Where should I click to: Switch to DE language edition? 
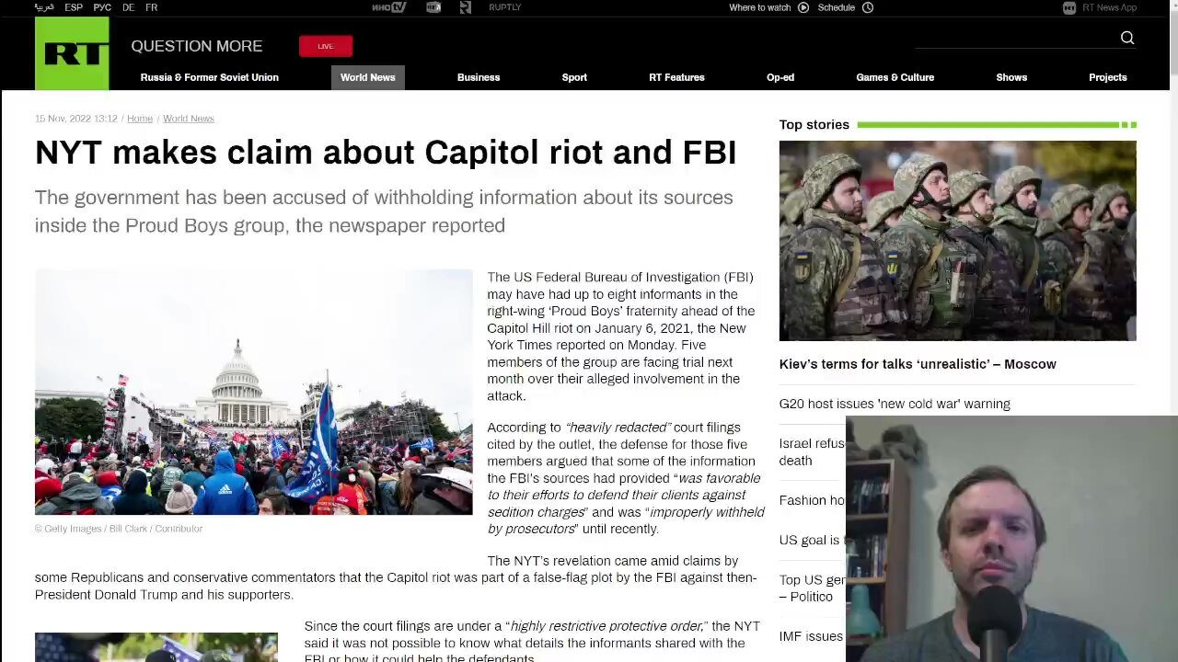(x=128, y=7)
